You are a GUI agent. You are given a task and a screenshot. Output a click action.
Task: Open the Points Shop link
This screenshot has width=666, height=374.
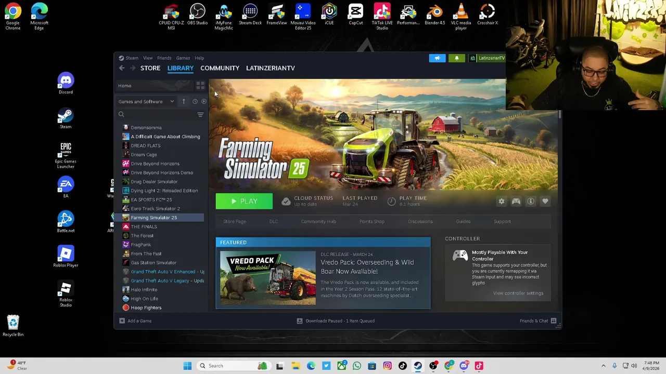[x=372, y=222]
